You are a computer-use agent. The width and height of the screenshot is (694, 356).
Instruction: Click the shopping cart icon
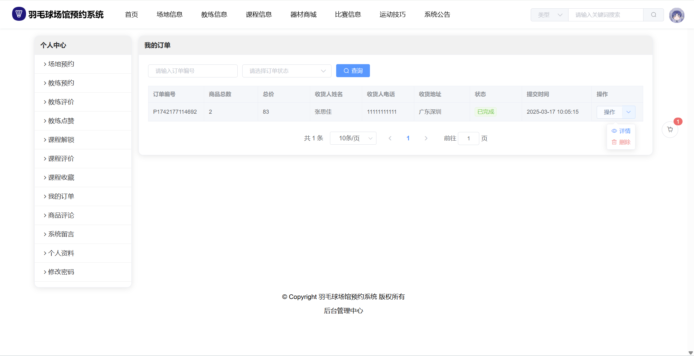(x=670, y=130)
